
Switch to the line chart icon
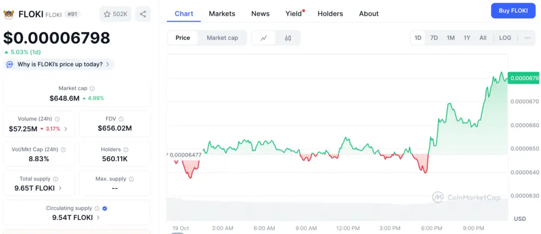coord(264,38)
